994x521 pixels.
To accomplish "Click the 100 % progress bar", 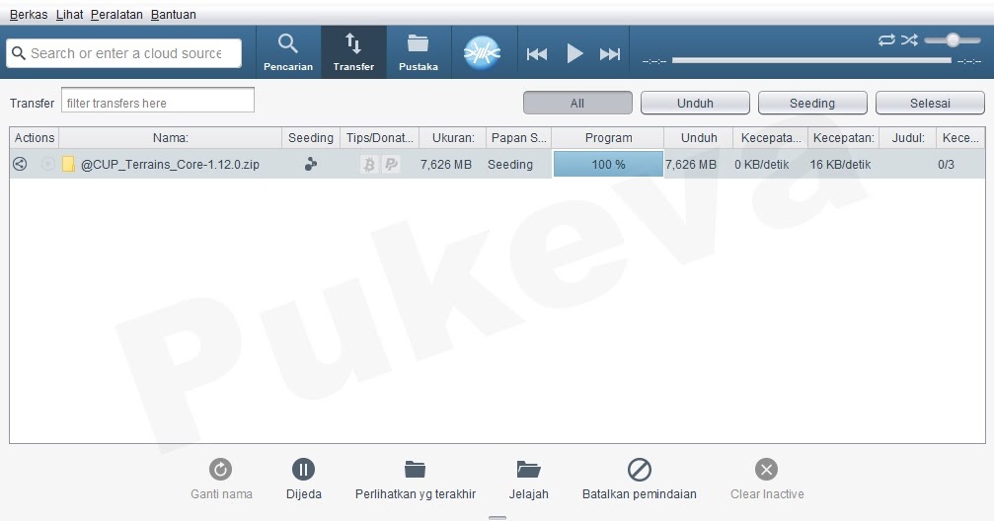I will point(608,164).
